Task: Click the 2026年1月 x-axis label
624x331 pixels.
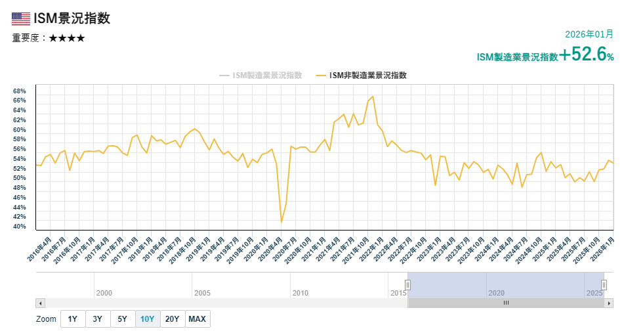Action: pos(602,249)
